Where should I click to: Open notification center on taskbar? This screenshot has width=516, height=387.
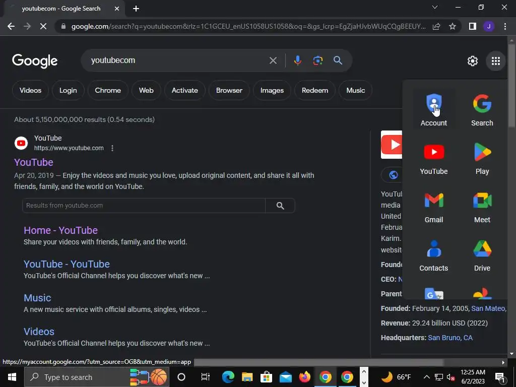pyautogui.click(x=499, y=377)
